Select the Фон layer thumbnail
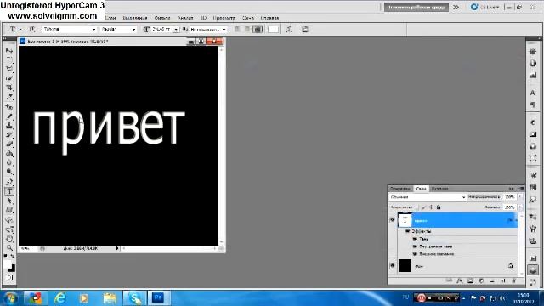The height and width of the screenshot is (306, 544). (x=405, y=266)
